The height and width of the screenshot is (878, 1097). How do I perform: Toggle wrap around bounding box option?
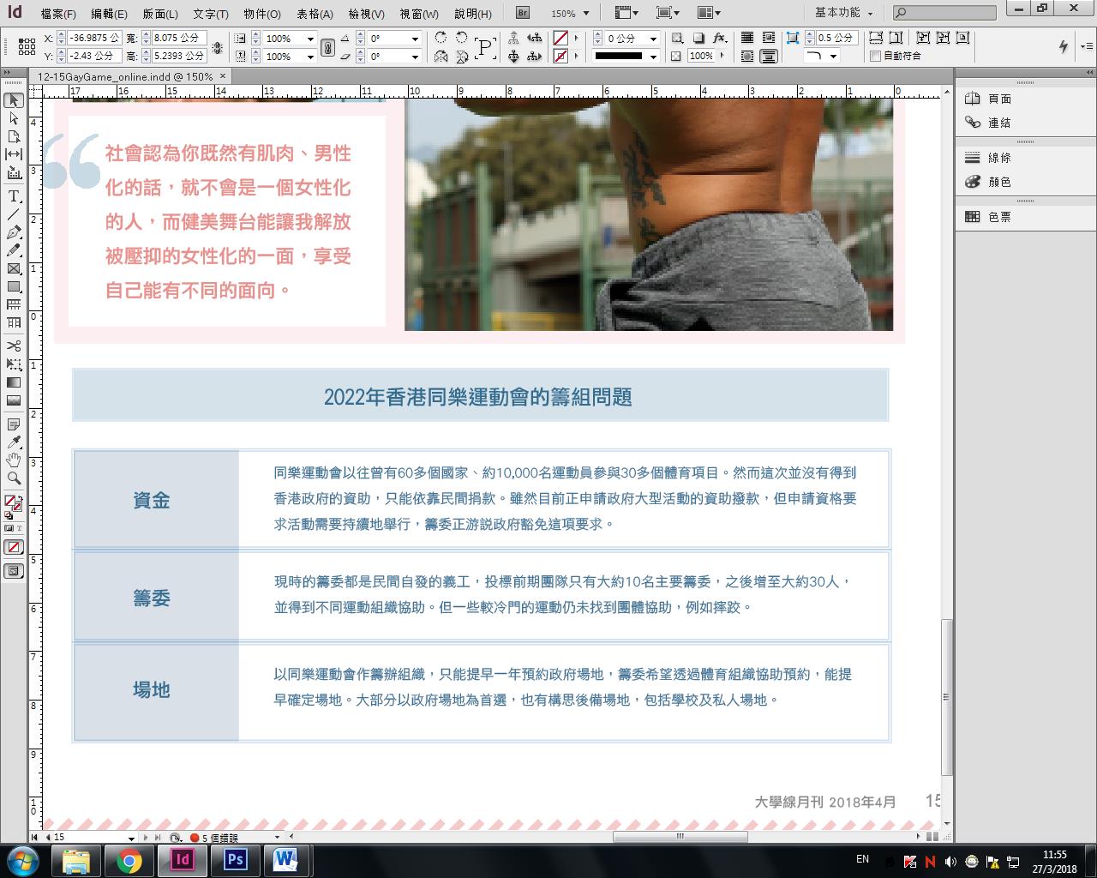tap(768, 38)
